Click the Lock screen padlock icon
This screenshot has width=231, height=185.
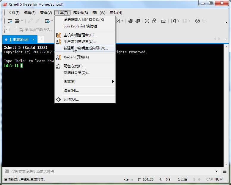click(x=154, y=21)
